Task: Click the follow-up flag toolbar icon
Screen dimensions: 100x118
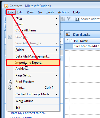Action: tap(69, 19)
